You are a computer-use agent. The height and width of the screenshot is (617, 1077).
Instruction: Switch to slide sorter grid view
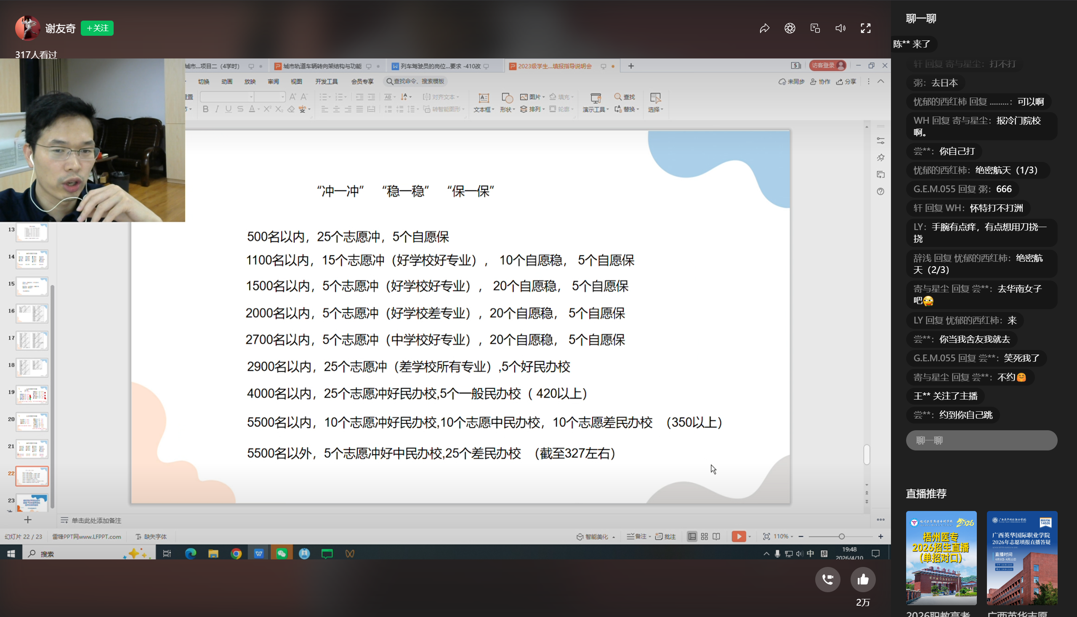(704, 537)
